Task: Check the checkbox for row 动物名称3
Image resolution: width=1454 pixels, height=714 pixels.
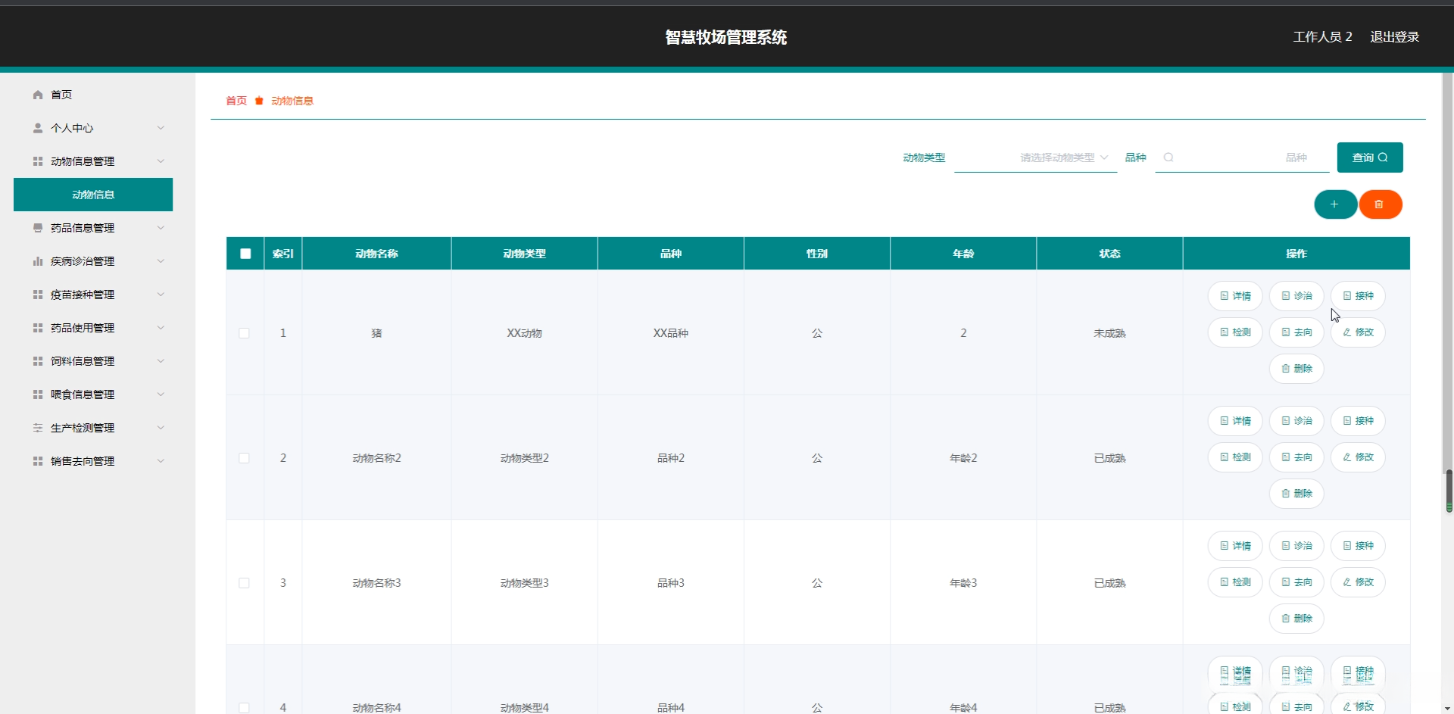Action: click(x=244, y=583)
